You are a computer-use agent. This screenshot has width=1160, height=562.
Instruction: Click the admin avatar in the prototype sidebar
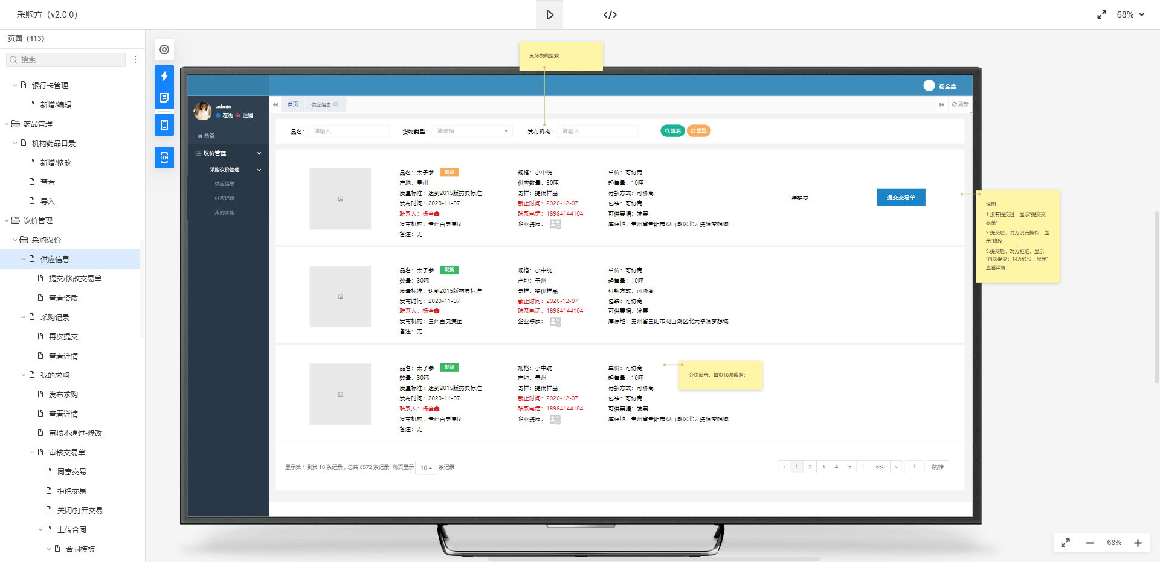pos(202,111)
